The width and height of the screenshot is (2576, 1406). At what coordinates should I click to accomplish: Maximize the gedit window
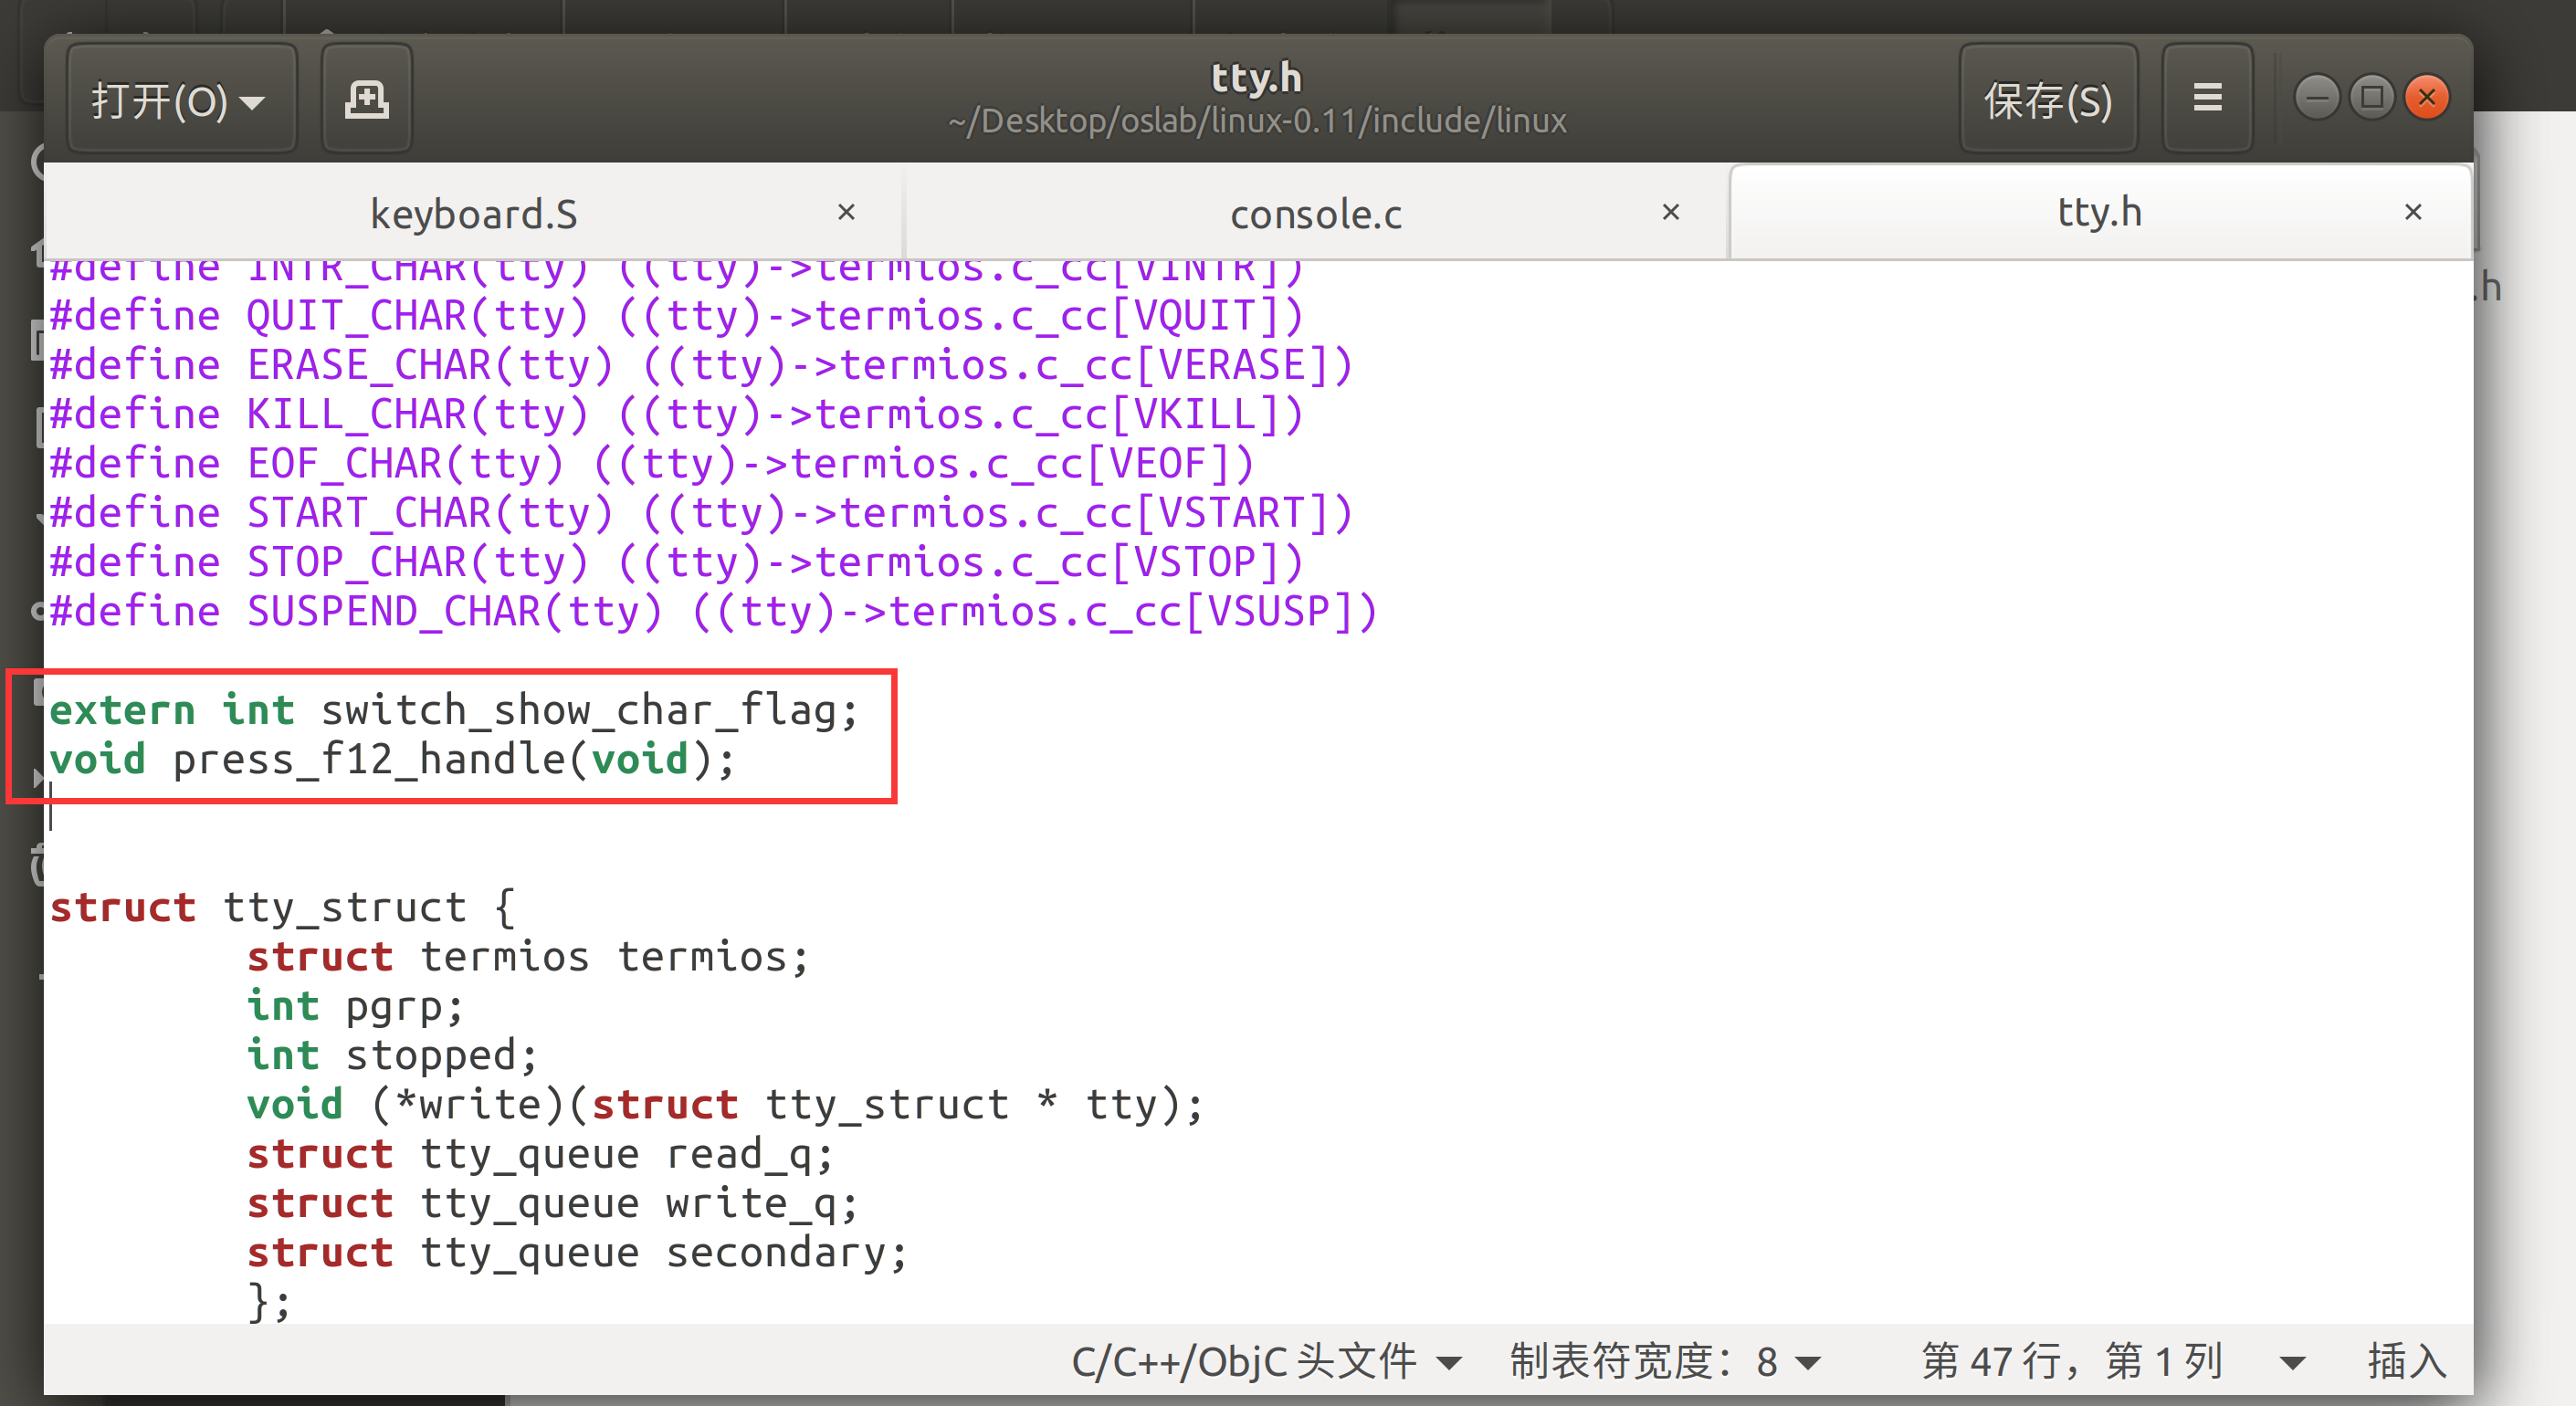(x=2371, y=98)
